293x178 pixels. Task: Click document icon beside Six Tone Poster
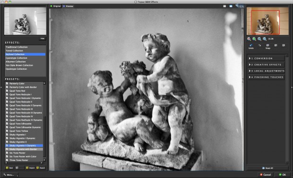(7, 153)
